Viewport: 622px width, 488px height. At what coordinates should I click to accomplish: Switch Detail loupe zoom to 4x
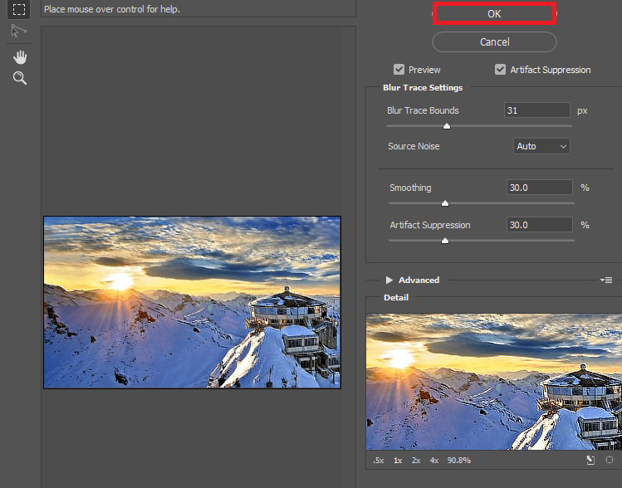pos(433,460)
